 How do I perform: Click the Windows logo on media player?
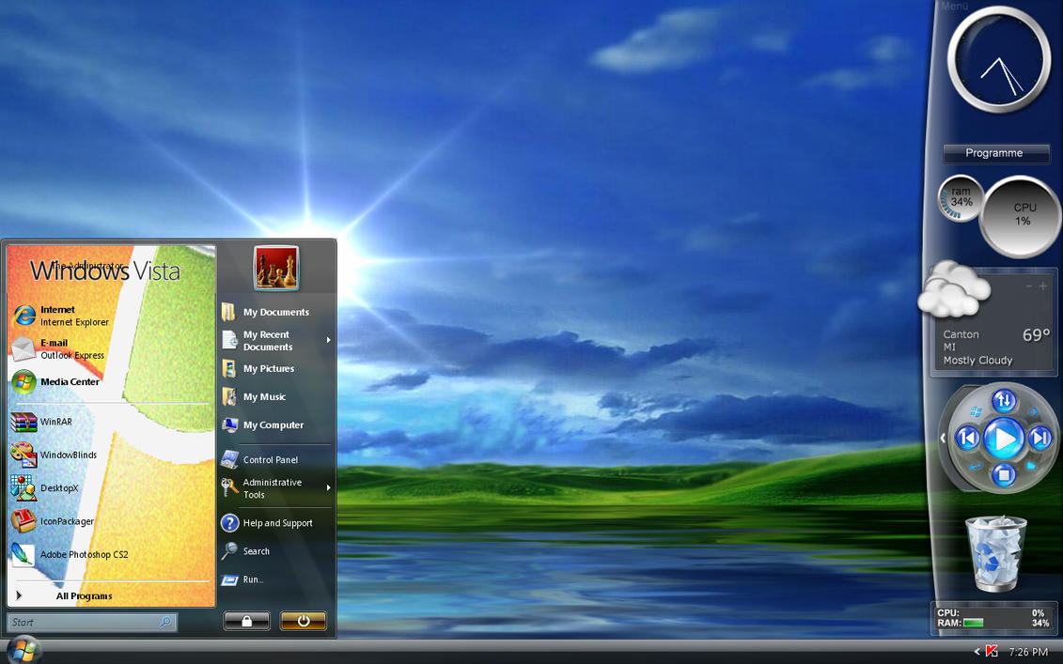point(977,411)
